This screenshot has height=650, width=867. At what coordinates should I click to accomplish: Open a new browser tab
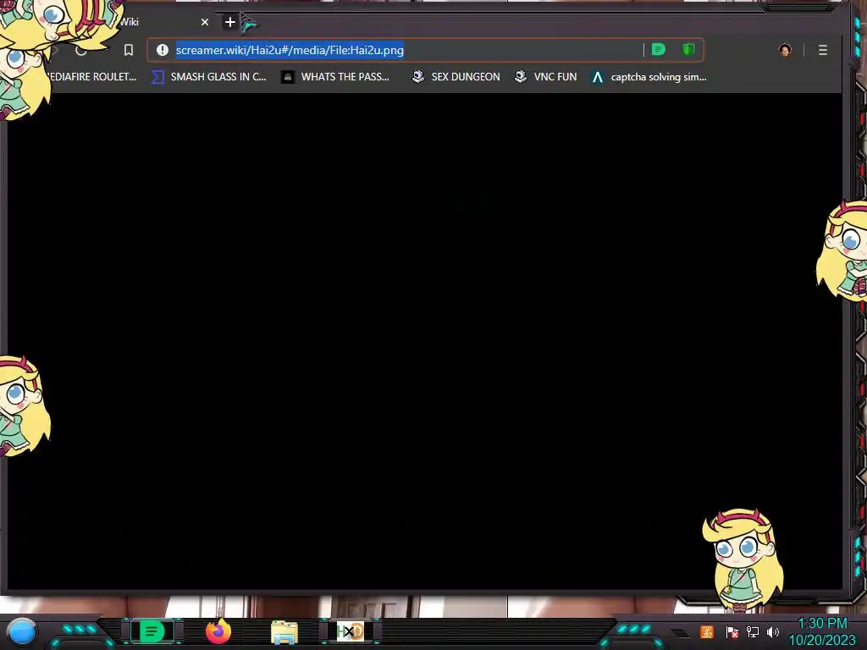pyautogui.click(x=230, y=22)
